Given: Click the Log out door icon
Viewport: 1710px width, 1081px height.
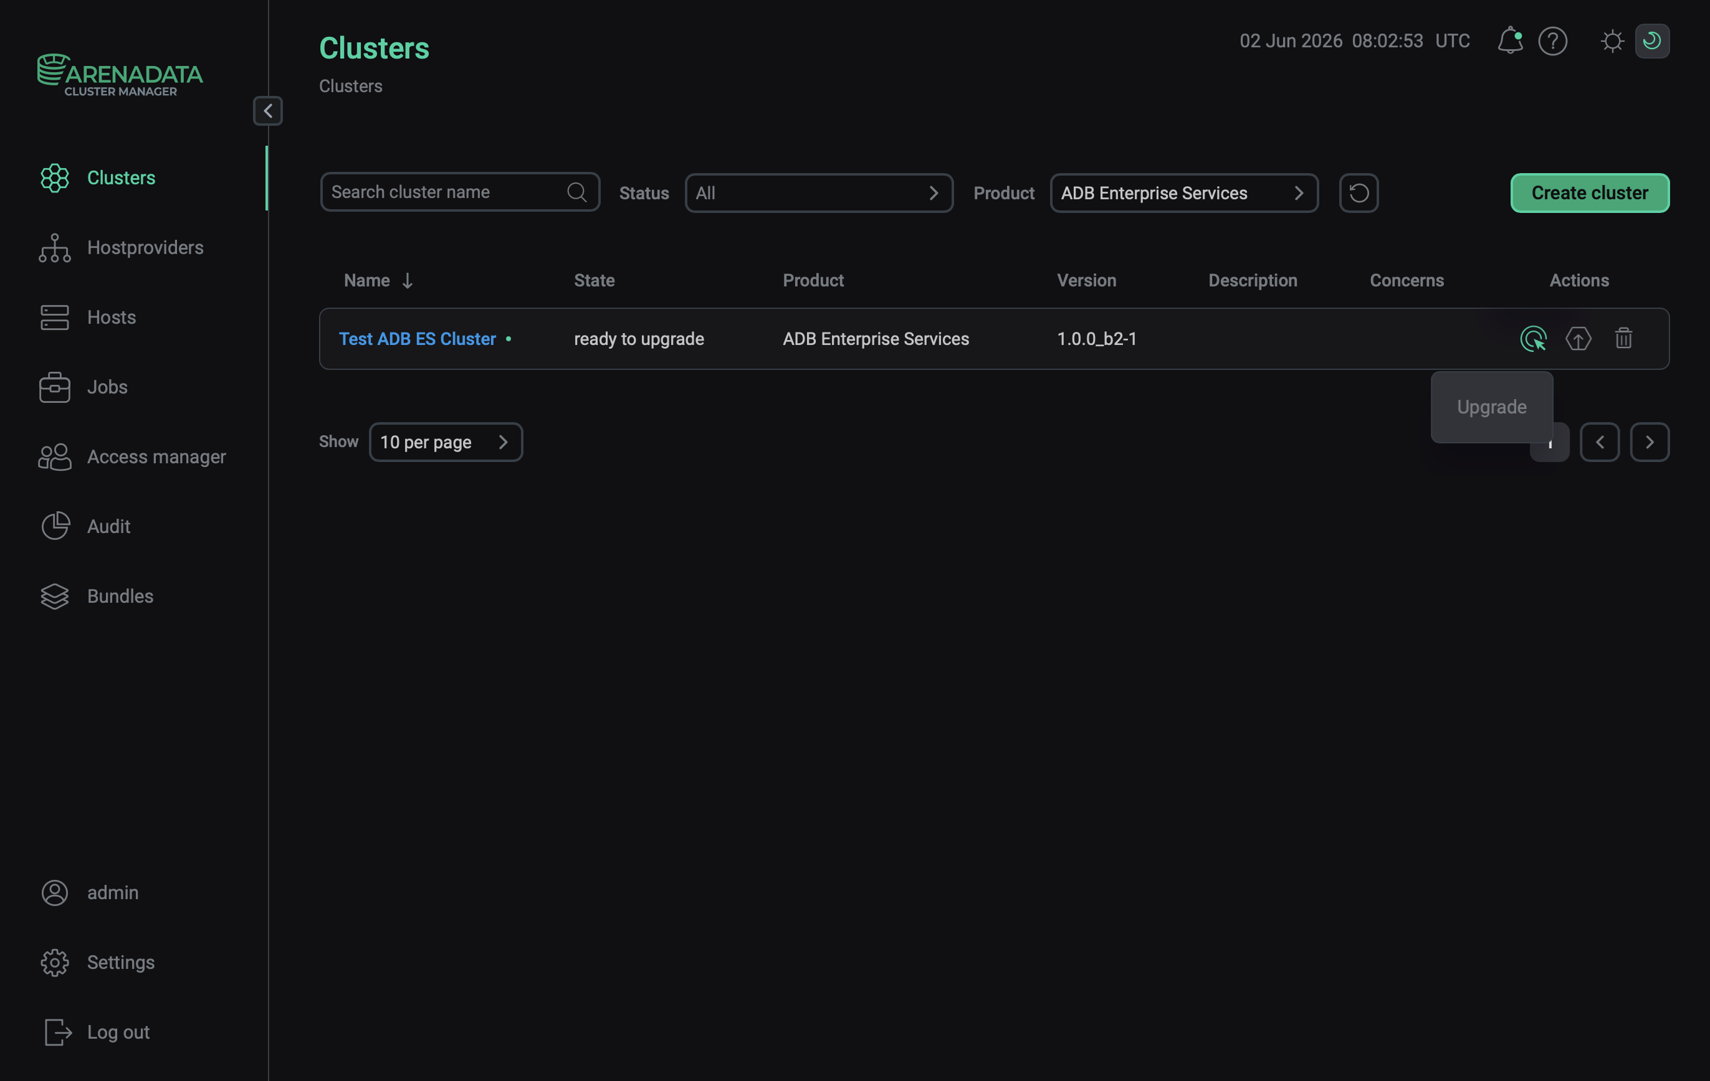Looking at the screenshot, I should point(57,1031).
